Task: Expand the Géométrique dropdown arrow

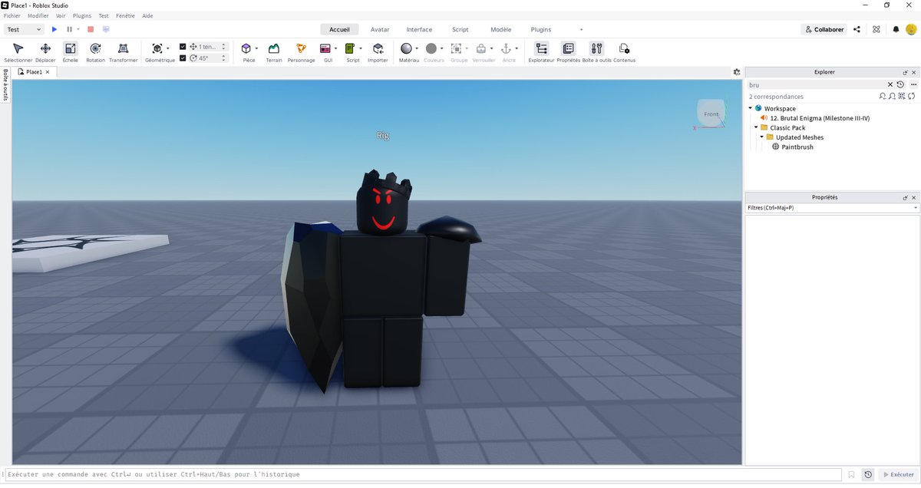Action: click(x=168, y=48)
